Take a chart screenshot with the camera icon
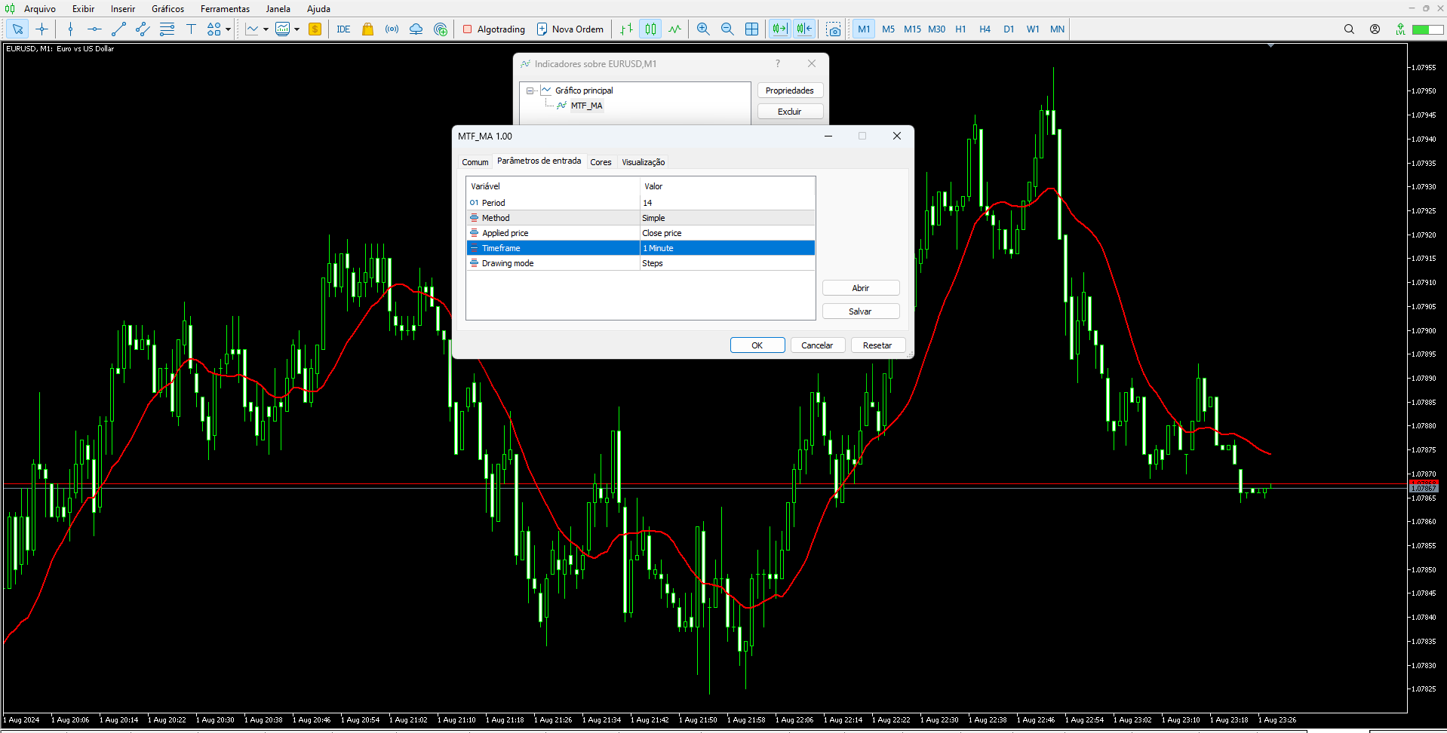The width and height of the screenshot is (1447, 733). pos(834,29)
